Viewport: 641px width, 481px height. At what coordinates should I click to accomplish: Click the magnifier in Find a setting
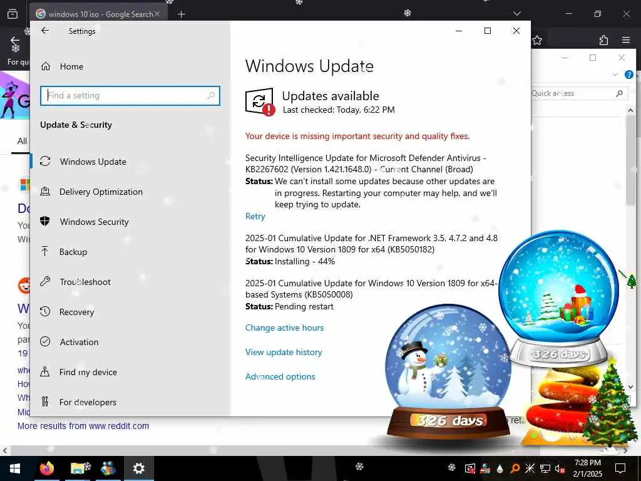211,96
